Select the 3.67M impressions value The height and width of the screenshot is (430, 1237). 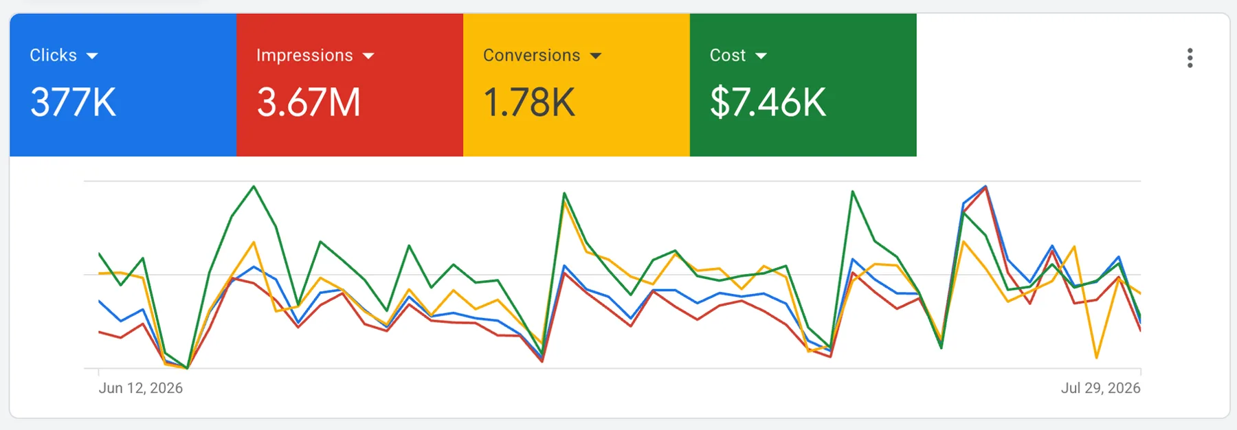309,102
